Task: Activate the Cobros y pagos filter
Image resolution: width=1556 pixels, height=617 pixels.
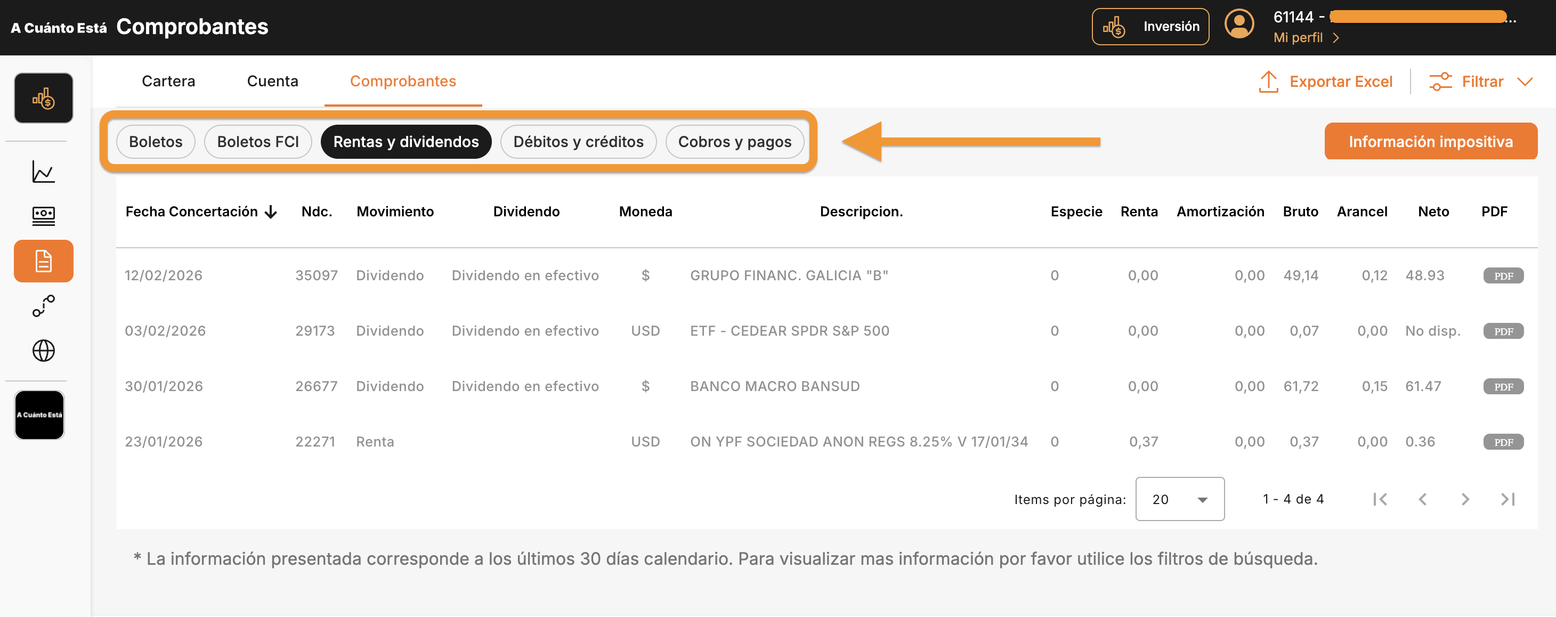Action: point(734,141)
